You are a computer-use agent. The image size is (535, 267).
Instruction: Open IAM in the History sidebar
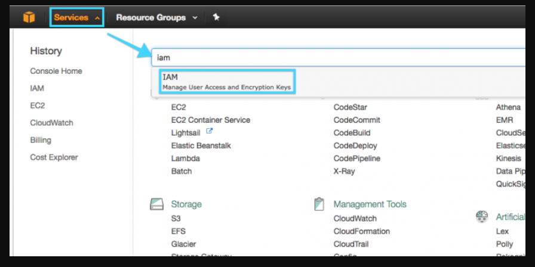click(x=37, y=88)
